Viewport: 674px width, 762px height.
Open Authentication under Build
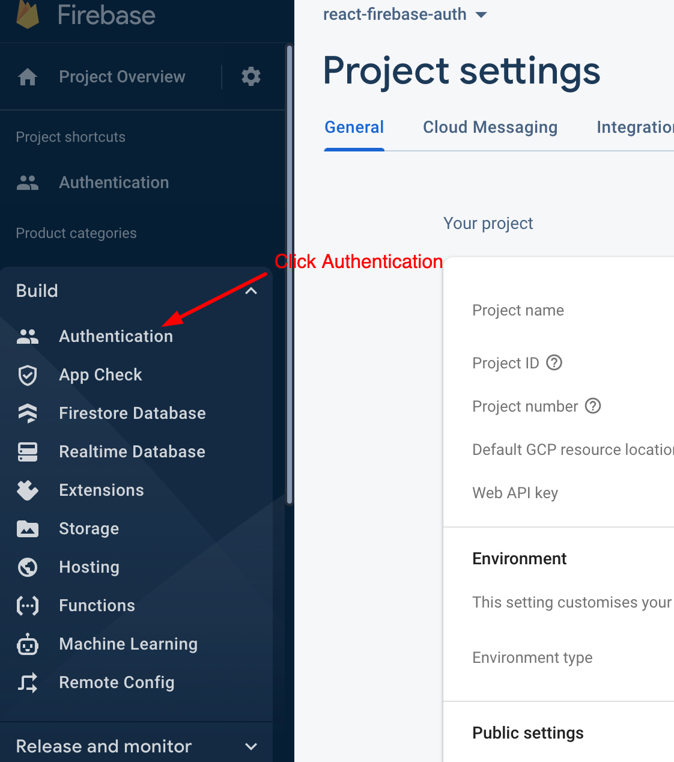(116, 337)
